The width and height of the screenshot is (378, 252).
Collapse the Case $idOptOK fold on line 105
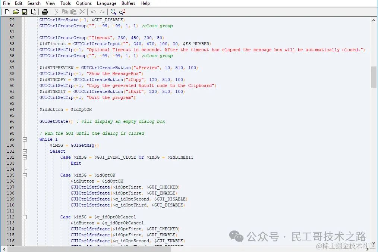tap(25, 175)
